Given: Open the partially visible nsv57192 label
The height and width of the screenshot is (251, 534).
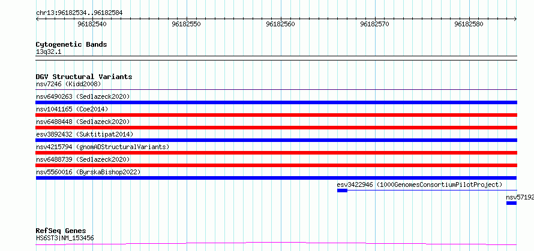Looking at the screenshot, I should coord(520,197).
